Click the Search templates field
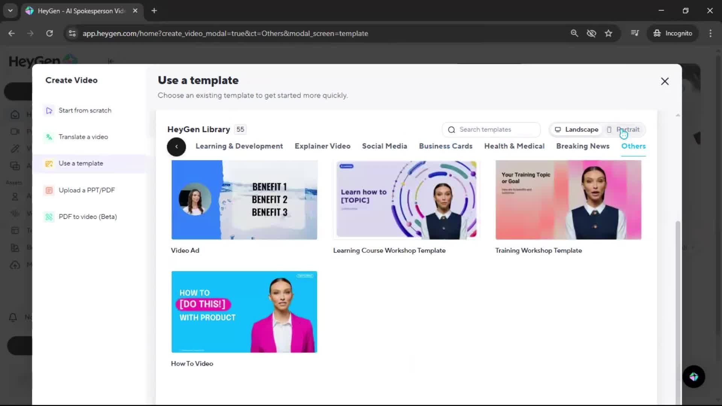722x406 pixels. [x=491, y=130]
